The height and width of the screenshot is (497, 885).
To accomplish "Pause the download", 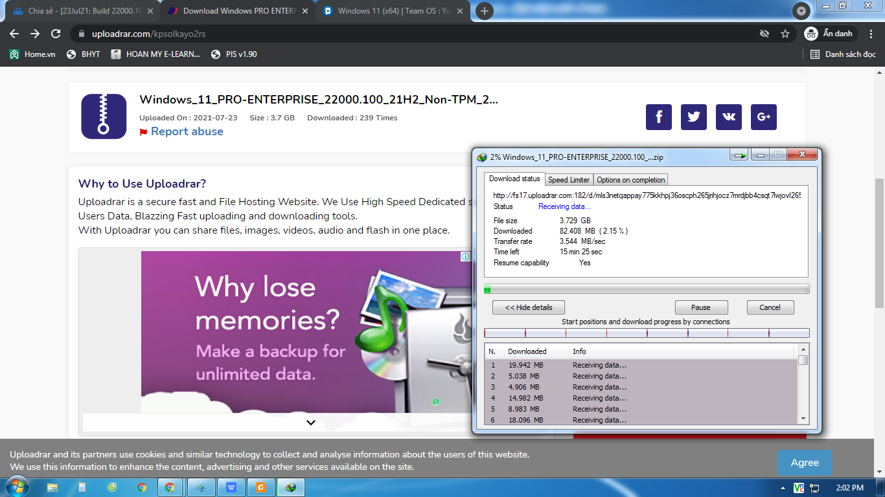I will point(701,307).
